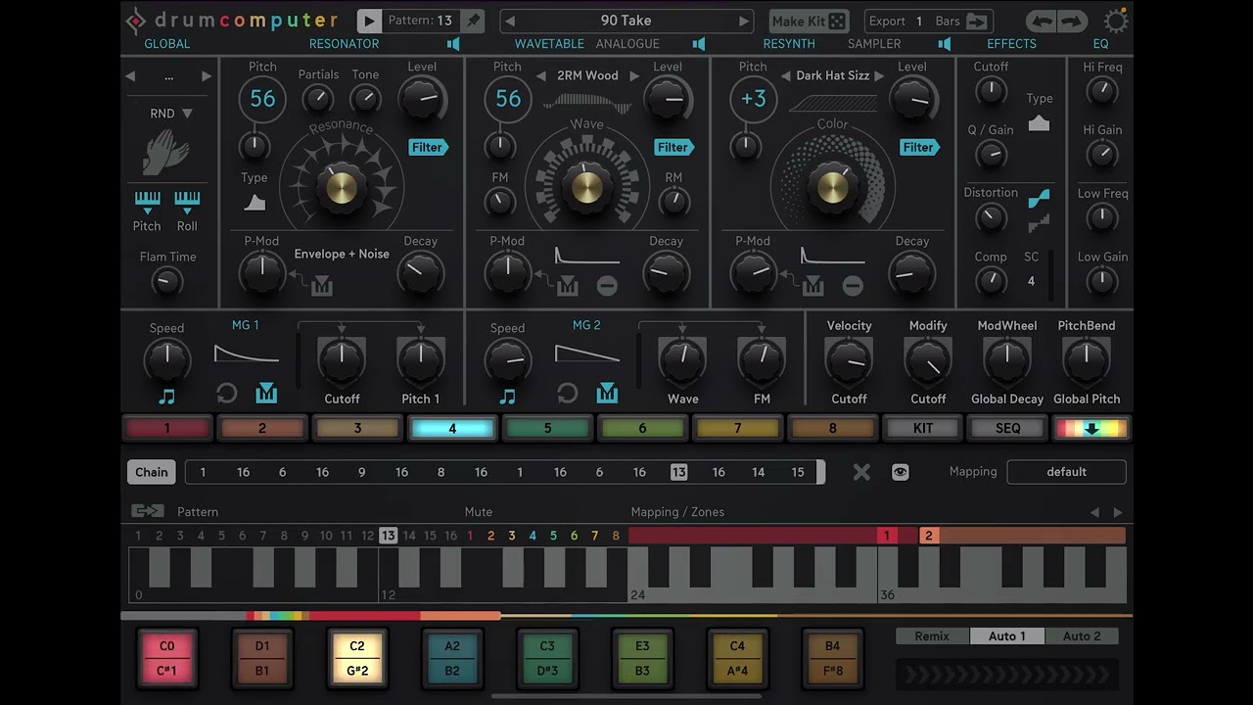Select the Remix mode button
Image resolution: width=1253 pixels, height=705 pixels.
coord(932,636)
